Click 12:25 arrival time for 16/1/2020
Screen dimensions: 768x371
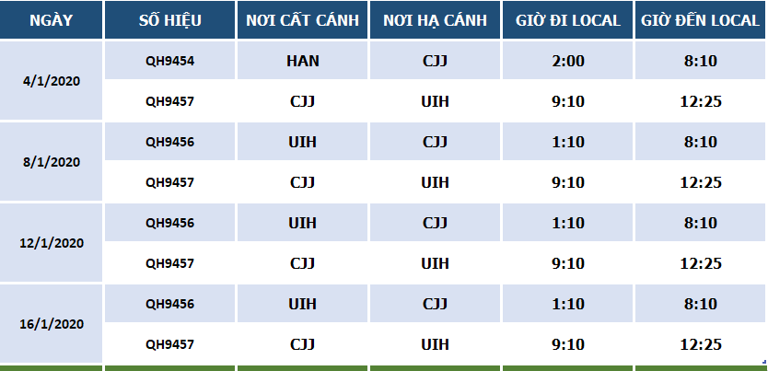pos(699,344)
